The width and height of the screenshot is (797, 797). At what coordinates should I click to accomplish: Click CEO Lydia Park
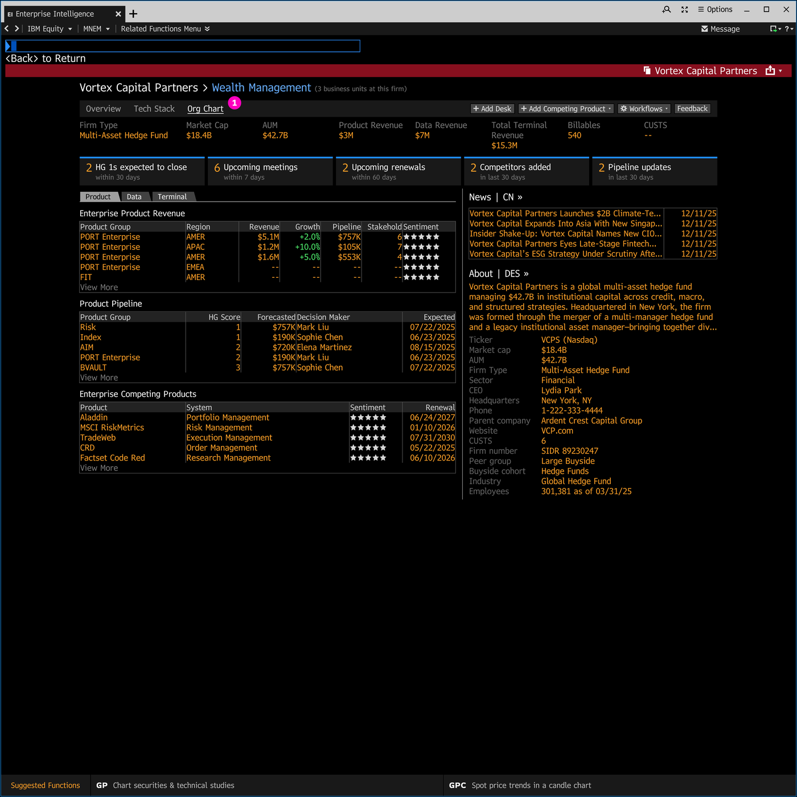coord(561,391)
